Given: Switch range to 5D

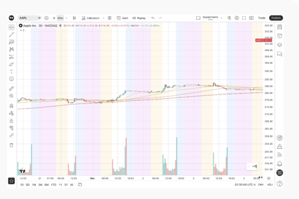Looking at the screenshot, I should coord(27,185).
